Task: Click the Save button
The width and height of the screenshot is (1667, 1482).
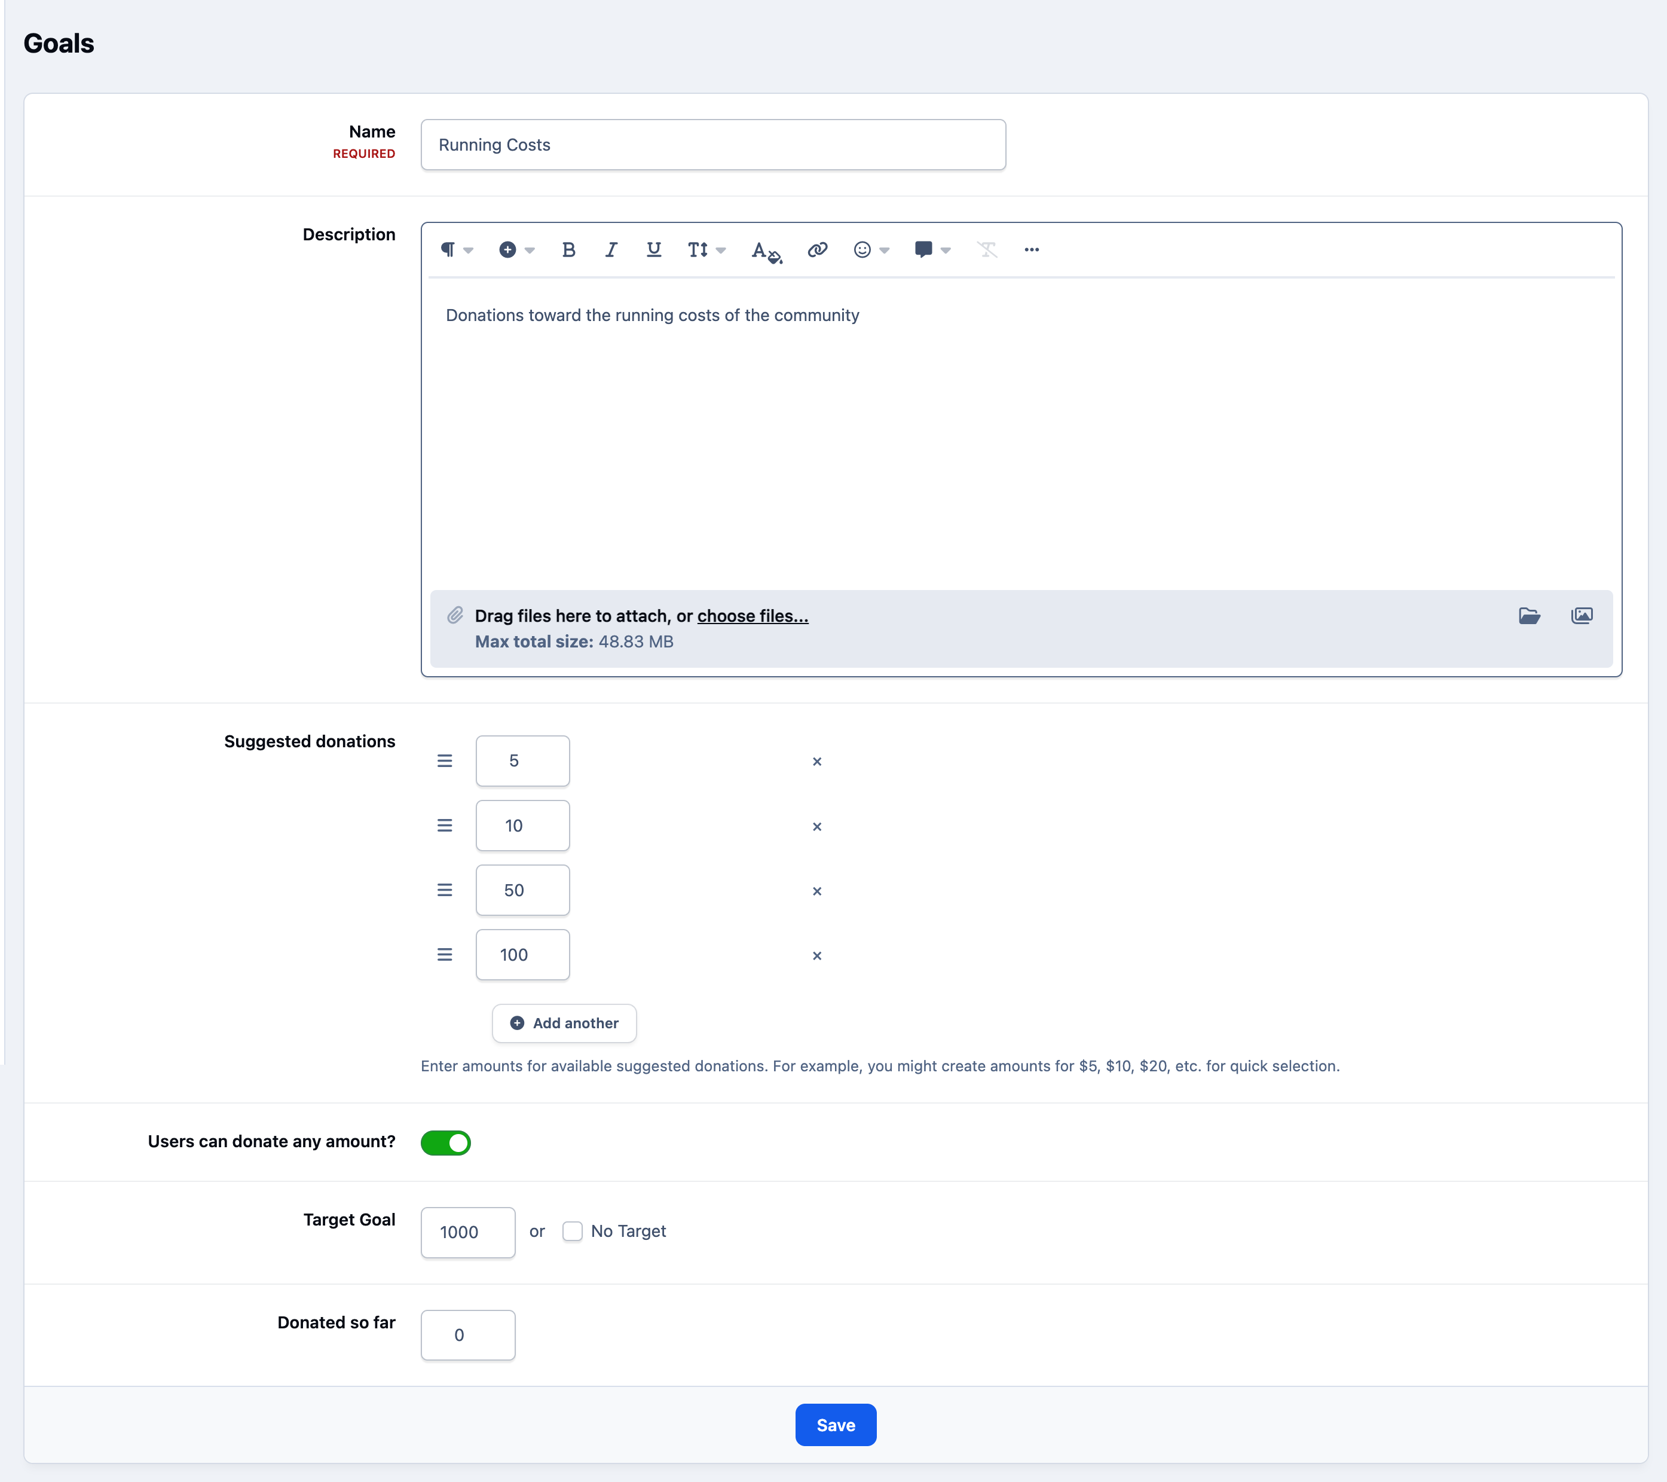Action: tap(835, 1425)
